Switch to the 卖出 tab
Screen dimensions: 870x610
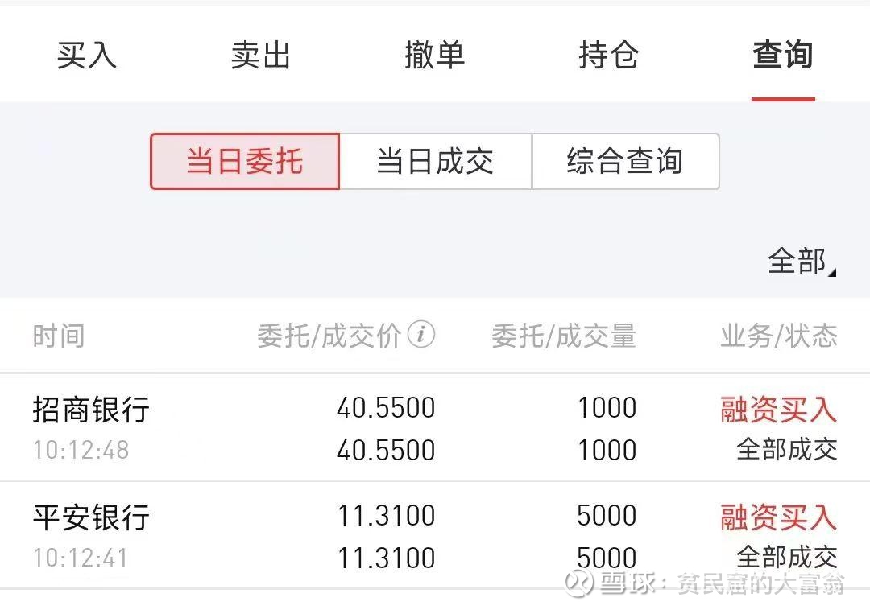260,56
